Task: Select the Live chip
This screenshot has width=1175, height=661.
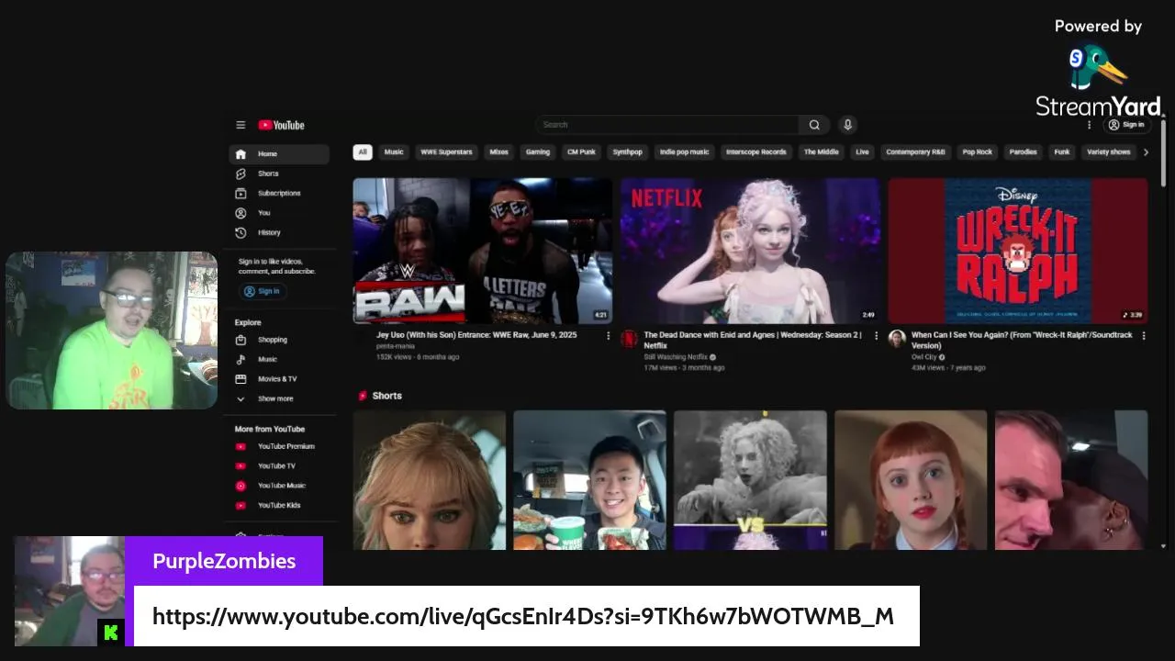Action: [x=862, y=152]
